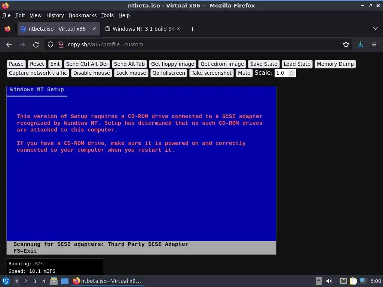
Task: View the padlock site security info
Action: [61, 45]
